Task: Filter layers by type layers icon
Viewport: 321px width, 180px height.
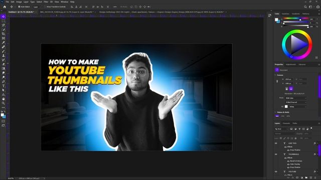Action: [x=299, y=129]
